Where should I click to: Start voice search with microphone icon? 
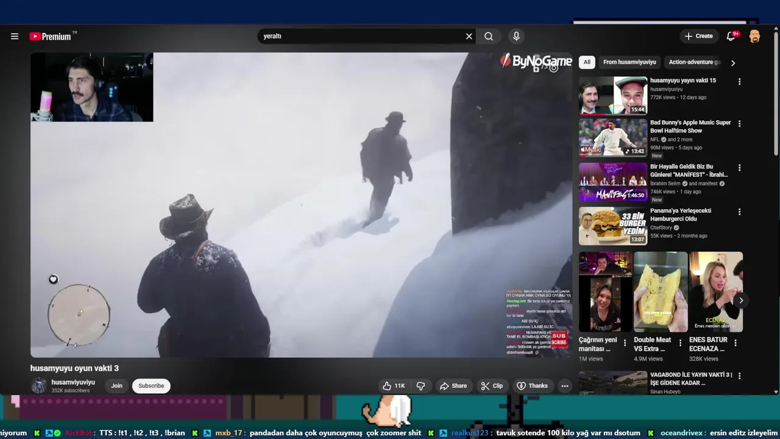pos(516,36)
